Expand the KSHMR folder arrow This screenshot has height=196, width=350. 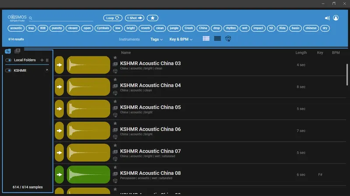pos(47,70)
